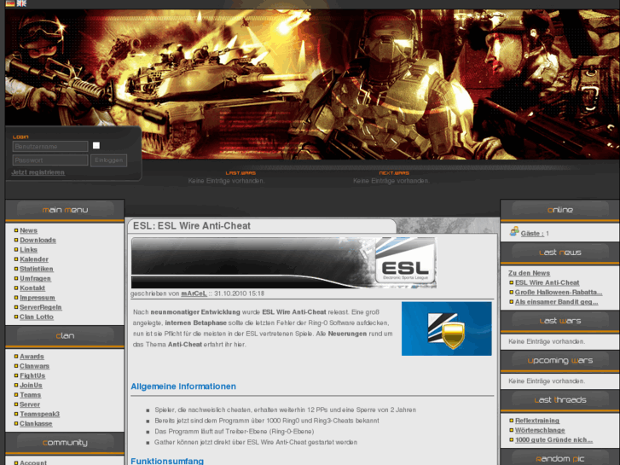
Task: Open ServerRegeln link
Action: 41,307
